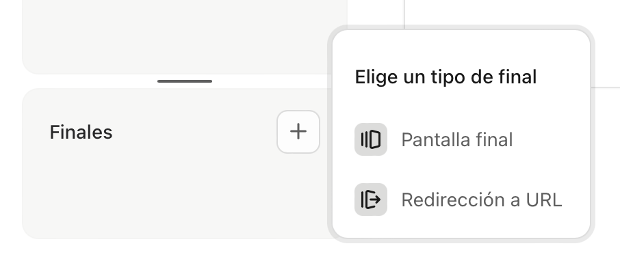
Task: Click the word Pantalla in the popup
Action: (x=431, y=140)
